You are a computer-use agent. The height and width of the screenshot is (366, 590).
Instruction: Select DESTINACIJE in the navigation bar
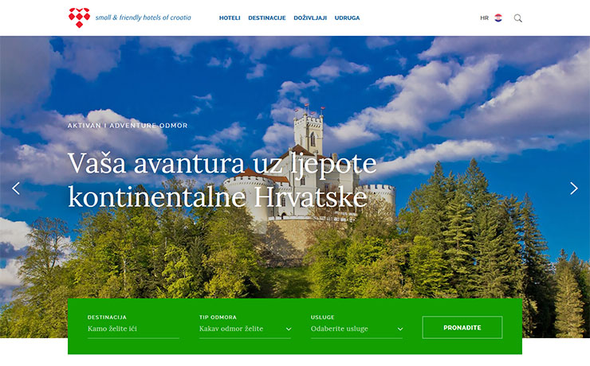(267, 18)
